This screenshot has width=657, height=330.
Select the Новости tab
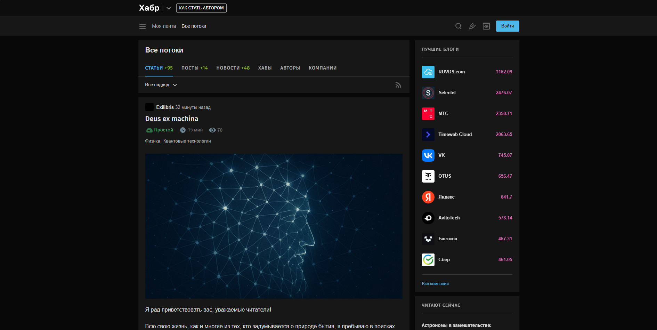(233, 68)
